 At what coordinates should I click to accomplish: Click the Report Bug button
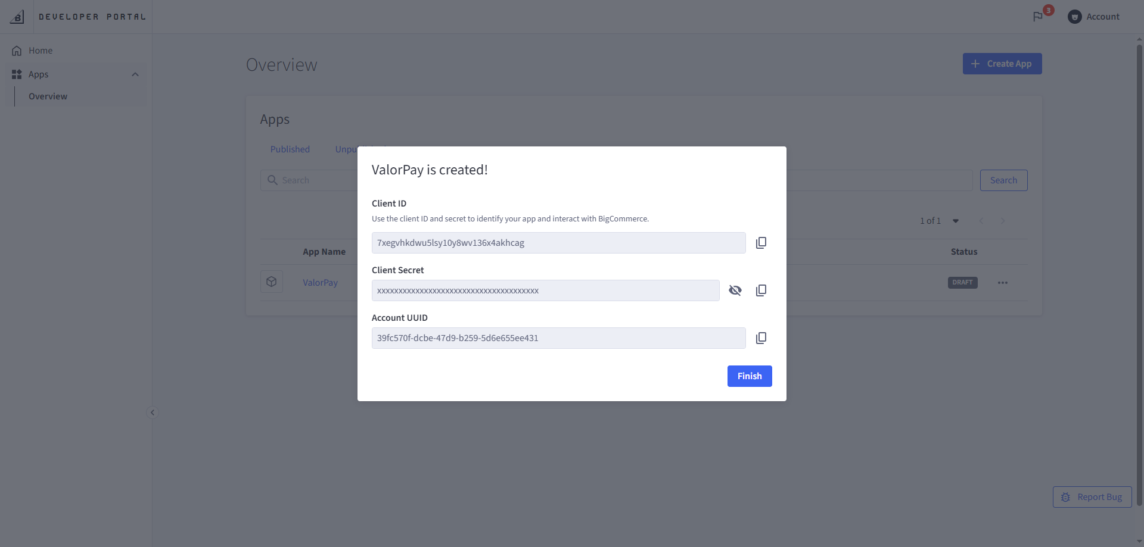click(x=1092, y=497)
